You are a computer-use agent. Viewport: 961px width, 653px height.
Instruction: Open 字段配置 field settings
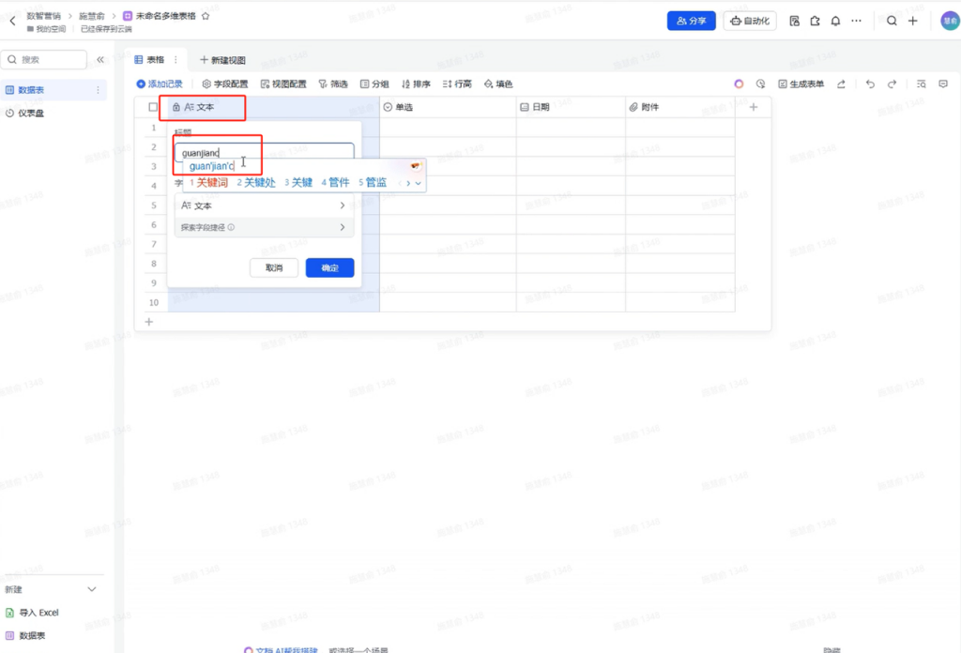pyautogui.click(x=225, y=84)
